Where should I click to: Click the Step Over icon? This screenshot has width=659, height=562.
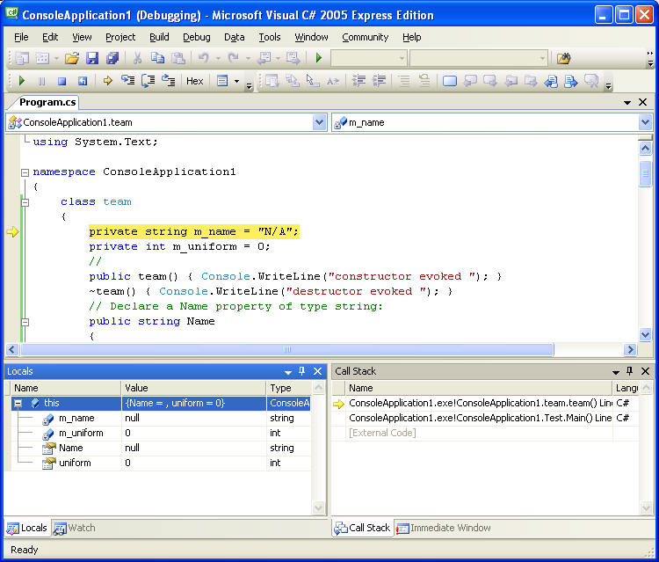148,81
